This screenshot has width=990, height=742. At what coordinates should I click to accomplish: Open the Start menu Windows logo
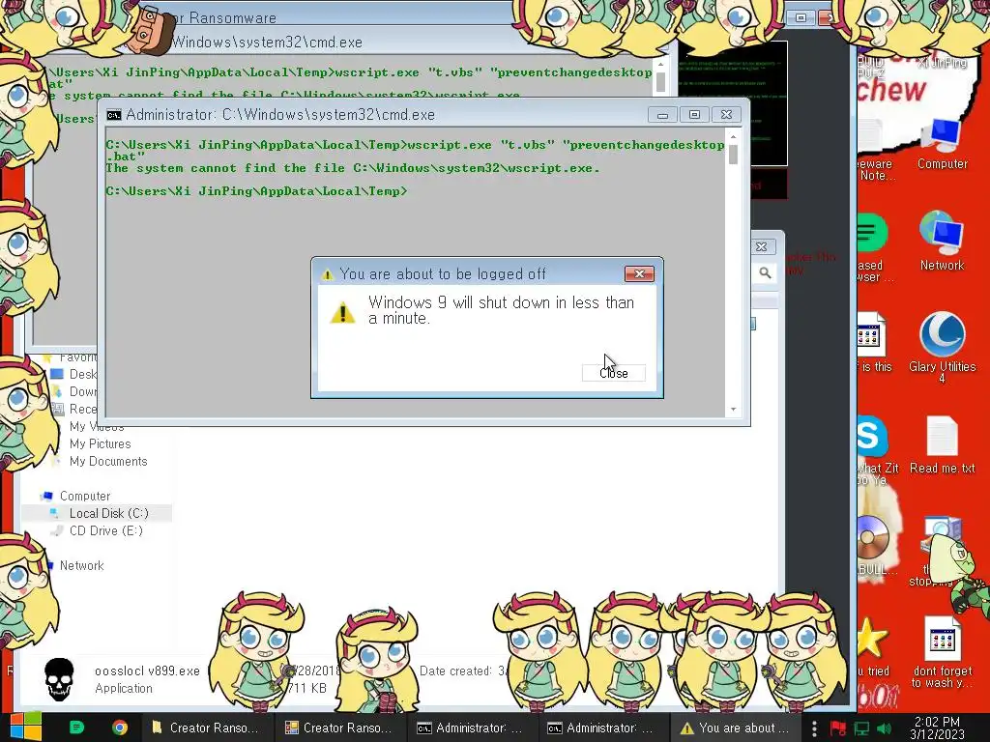click(25, 727)
